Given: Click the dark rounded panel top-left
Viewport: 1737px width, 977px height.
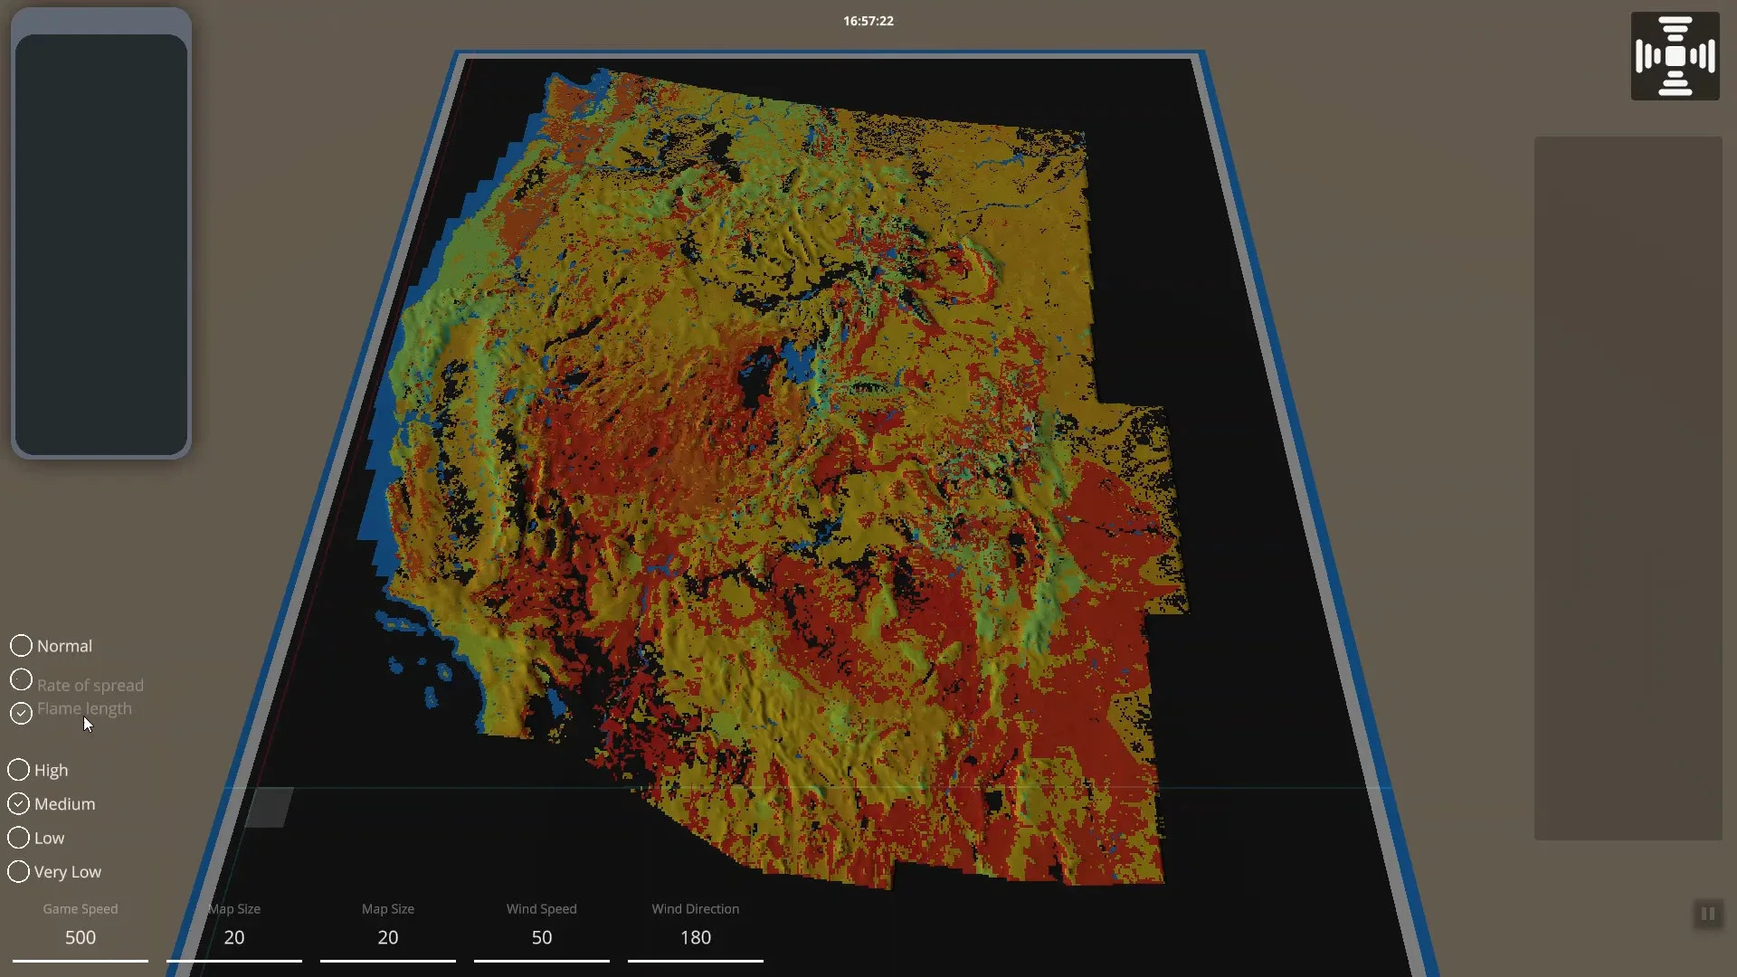Looking at the screenshot, I should [x=100, y=244].
